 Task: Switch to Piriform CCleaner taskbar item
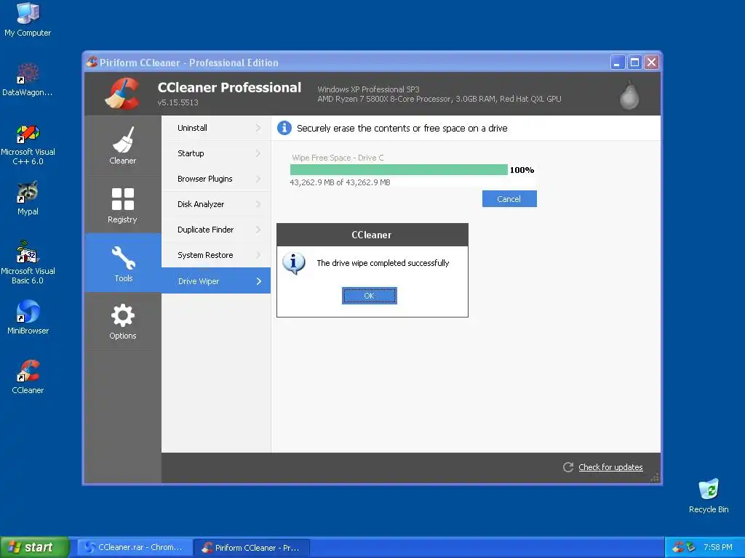(x=252, y=548)
